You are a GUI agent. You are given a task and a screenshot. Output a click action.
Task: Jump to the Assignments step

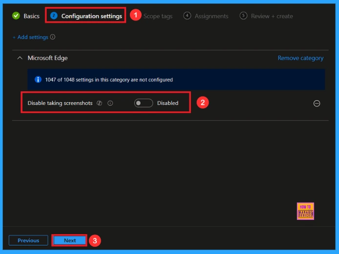pos(211,16)
